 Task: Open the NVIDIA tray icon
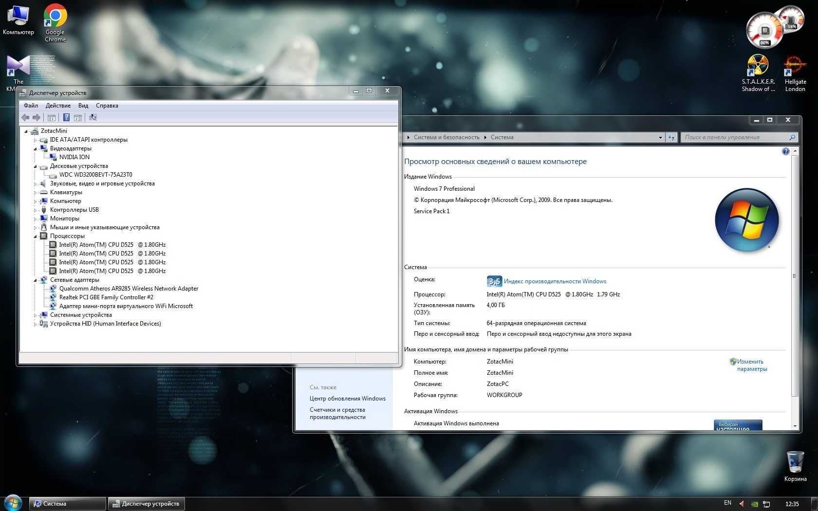[x=754, y=504]
